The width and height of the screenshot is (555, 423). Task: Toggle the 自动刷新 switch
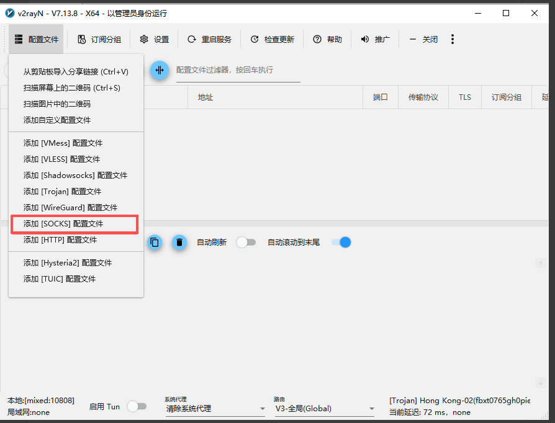[246, 243]
